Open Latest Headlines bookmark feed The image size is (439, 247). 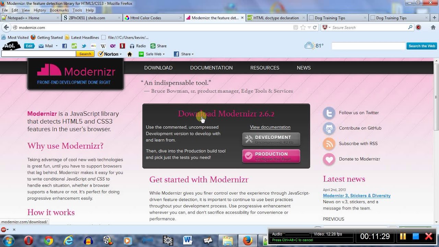pos(82,37)
